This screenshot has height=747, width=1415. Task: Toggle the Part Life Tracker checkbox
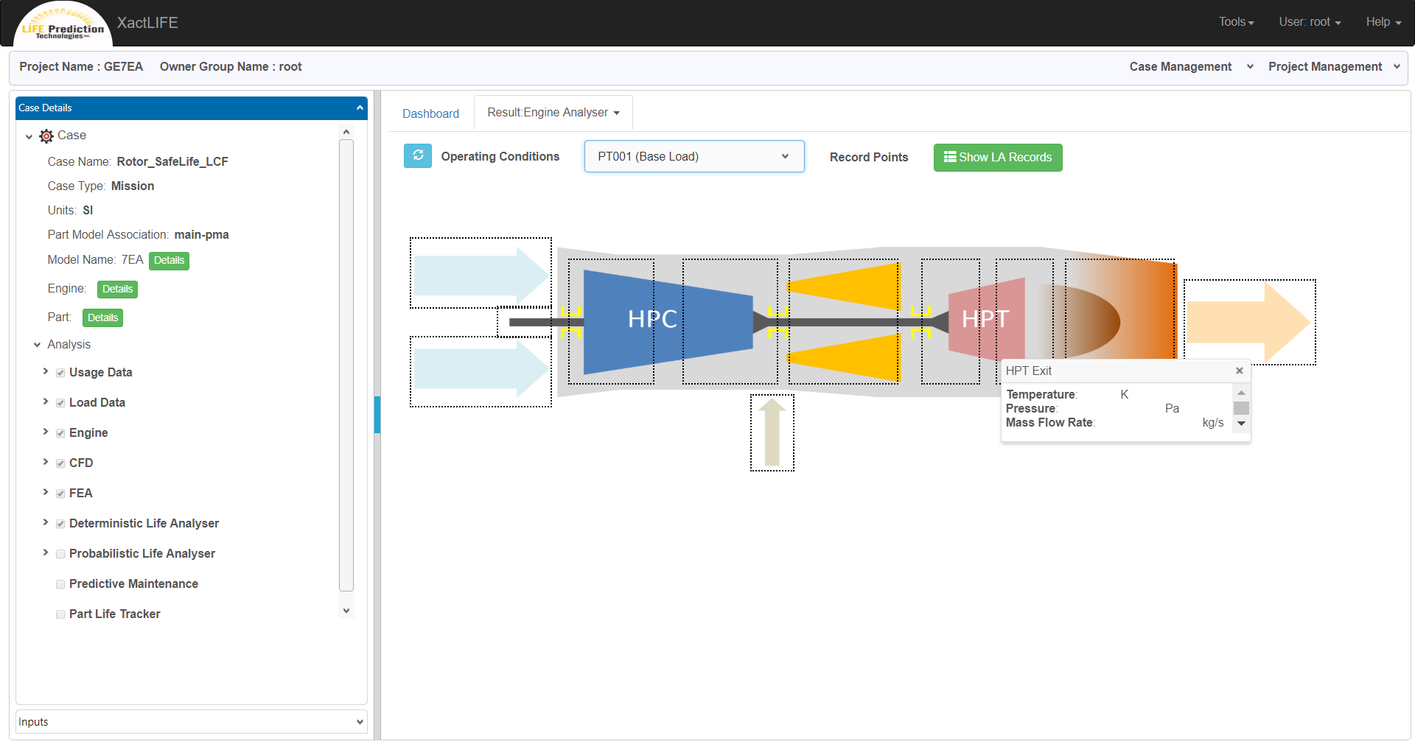click(x=60, y=614)
